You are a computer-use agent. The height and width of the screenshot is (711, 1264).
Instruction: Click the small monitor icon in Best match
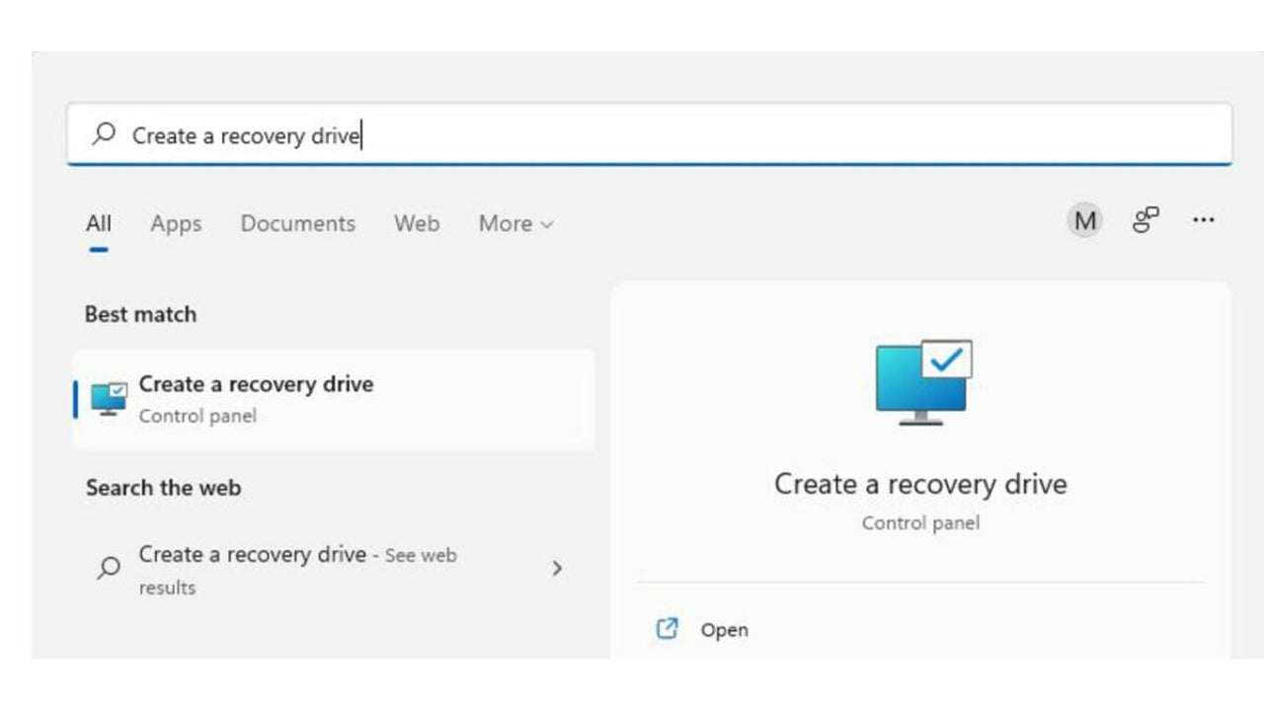pyautogui.click(x=109, y=399)
